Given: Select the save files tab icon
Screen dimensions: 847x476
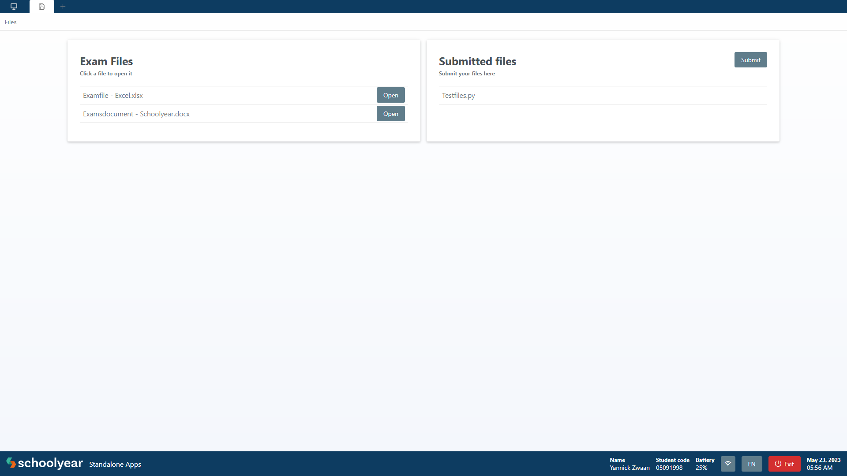Looking at the screenshot, I should click(x=41, y=7).
